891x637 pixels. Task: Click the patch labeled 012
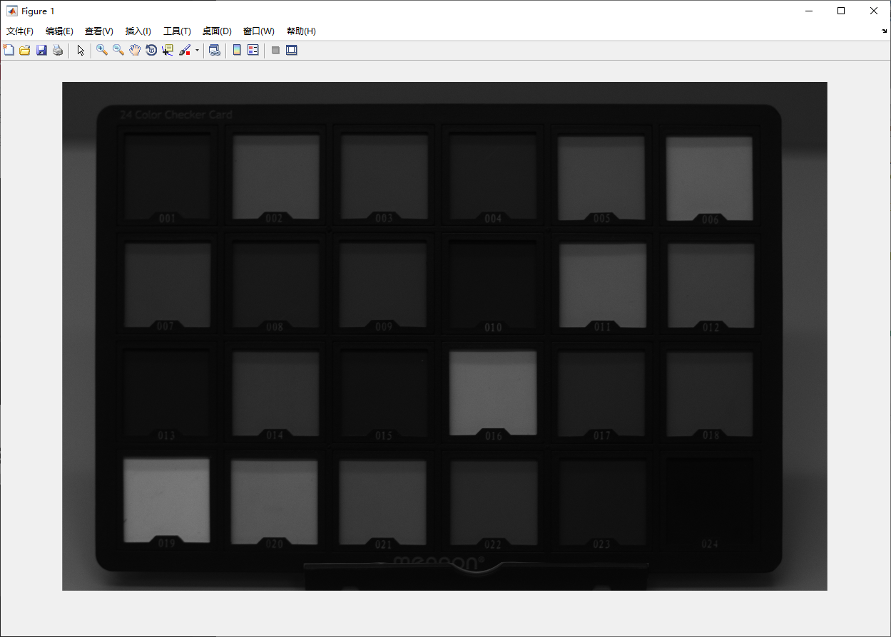(711, 286)
